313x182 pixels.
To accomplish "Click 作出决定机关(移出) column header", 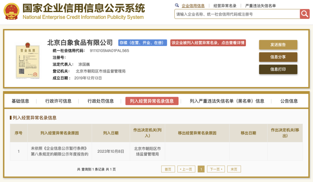I will (x=285, y=133).
